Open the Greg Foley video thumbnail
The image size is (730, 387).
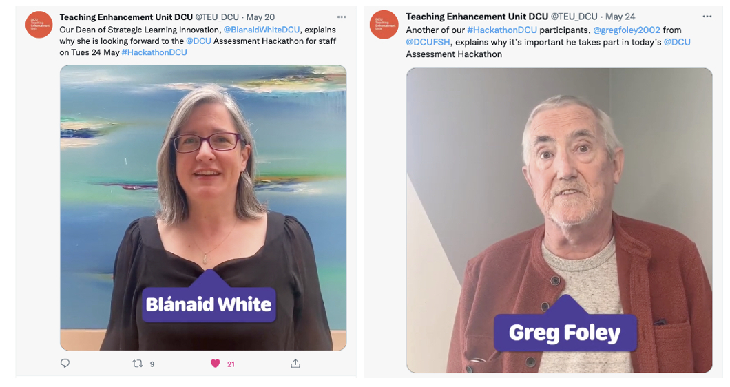[559, 220]
